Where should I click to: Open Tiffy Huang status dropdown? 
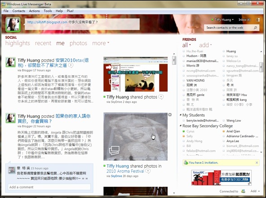click(224, 20)
